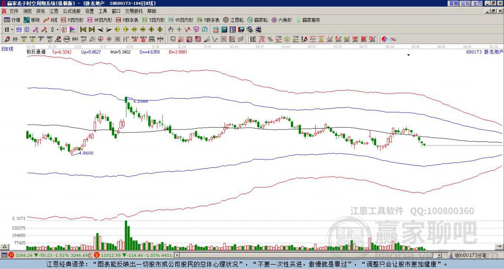
Task: Jump to last bar with green skip-forward arrow
Action: (x=92, y=29)
